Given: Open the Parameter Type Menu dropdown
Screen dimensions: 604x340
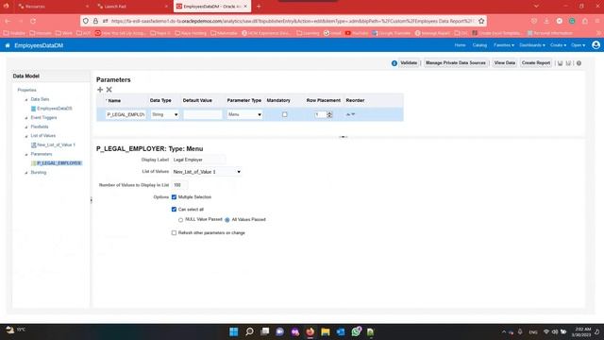Looking at the screenshot, I should (244, 114).
